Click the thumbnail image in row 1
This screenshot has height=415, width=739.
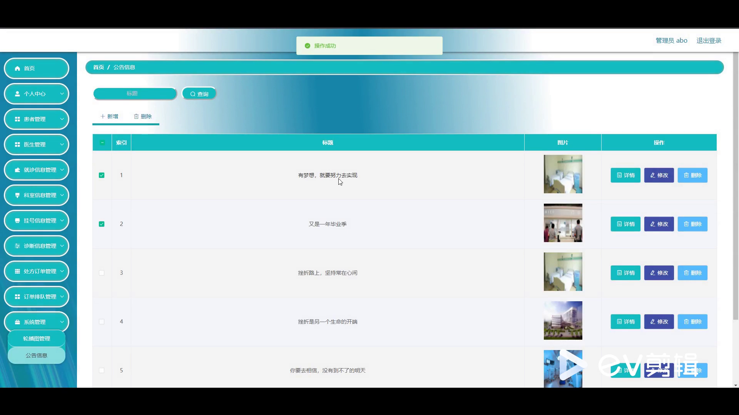563,174
